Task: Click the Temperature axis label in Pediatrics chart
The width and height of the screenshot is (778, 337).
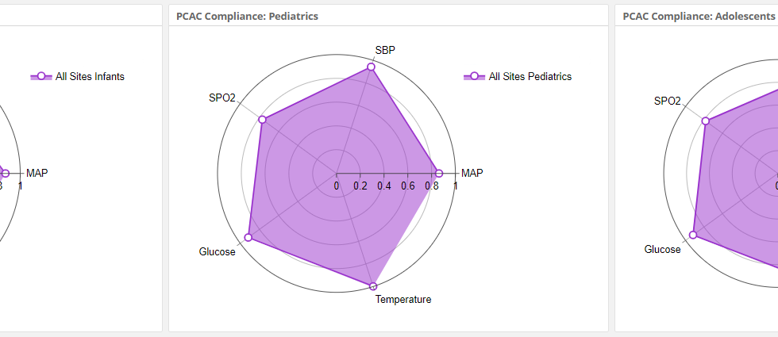Action: pyautogui.click(x=403, y=300)
